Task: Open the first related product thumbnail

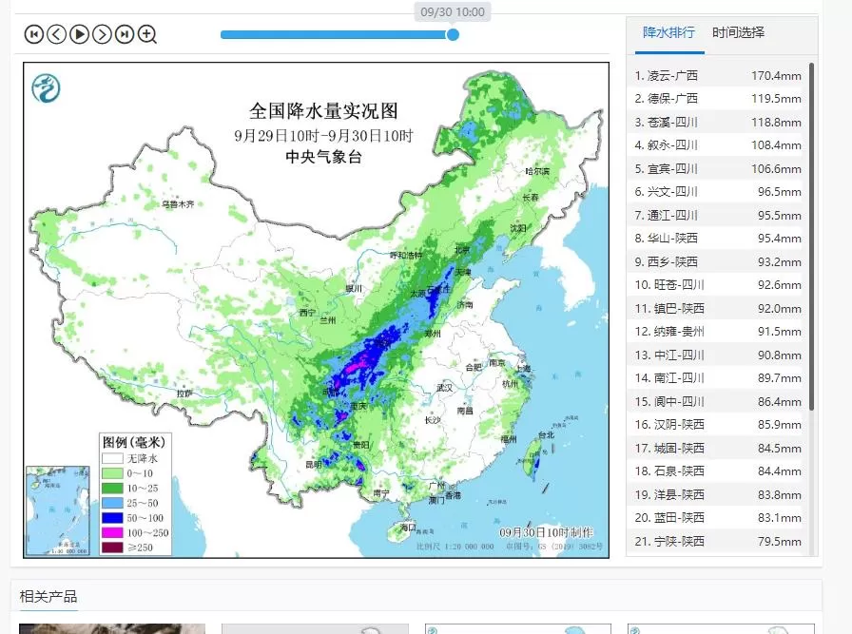Action: point(112,628)
